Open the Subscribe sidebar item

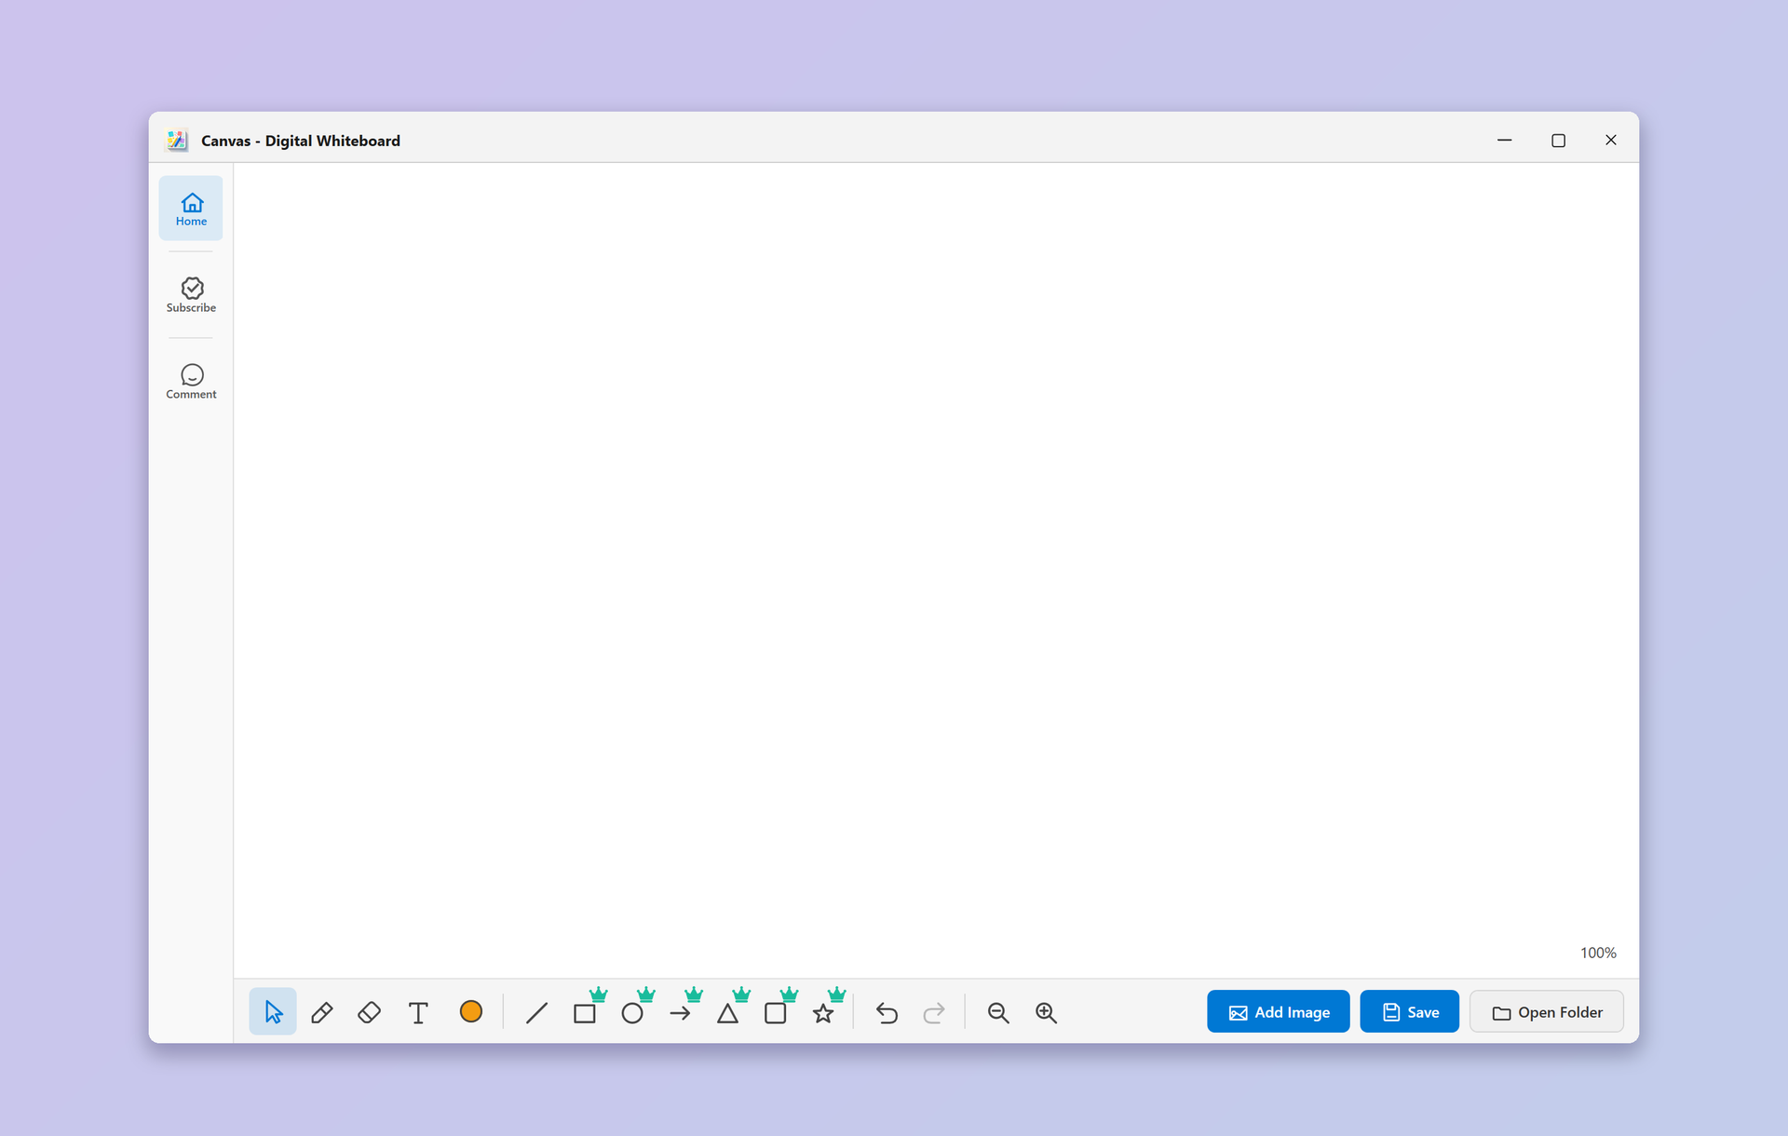click(x=191, y=295)
